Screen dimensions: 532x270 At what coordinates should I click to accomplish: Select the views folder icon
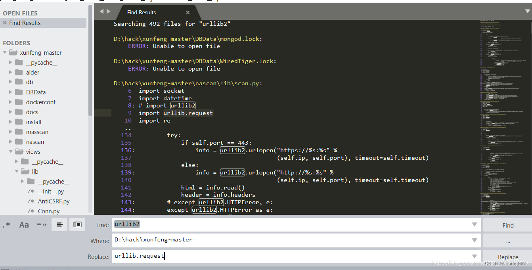tap(19, 151)
